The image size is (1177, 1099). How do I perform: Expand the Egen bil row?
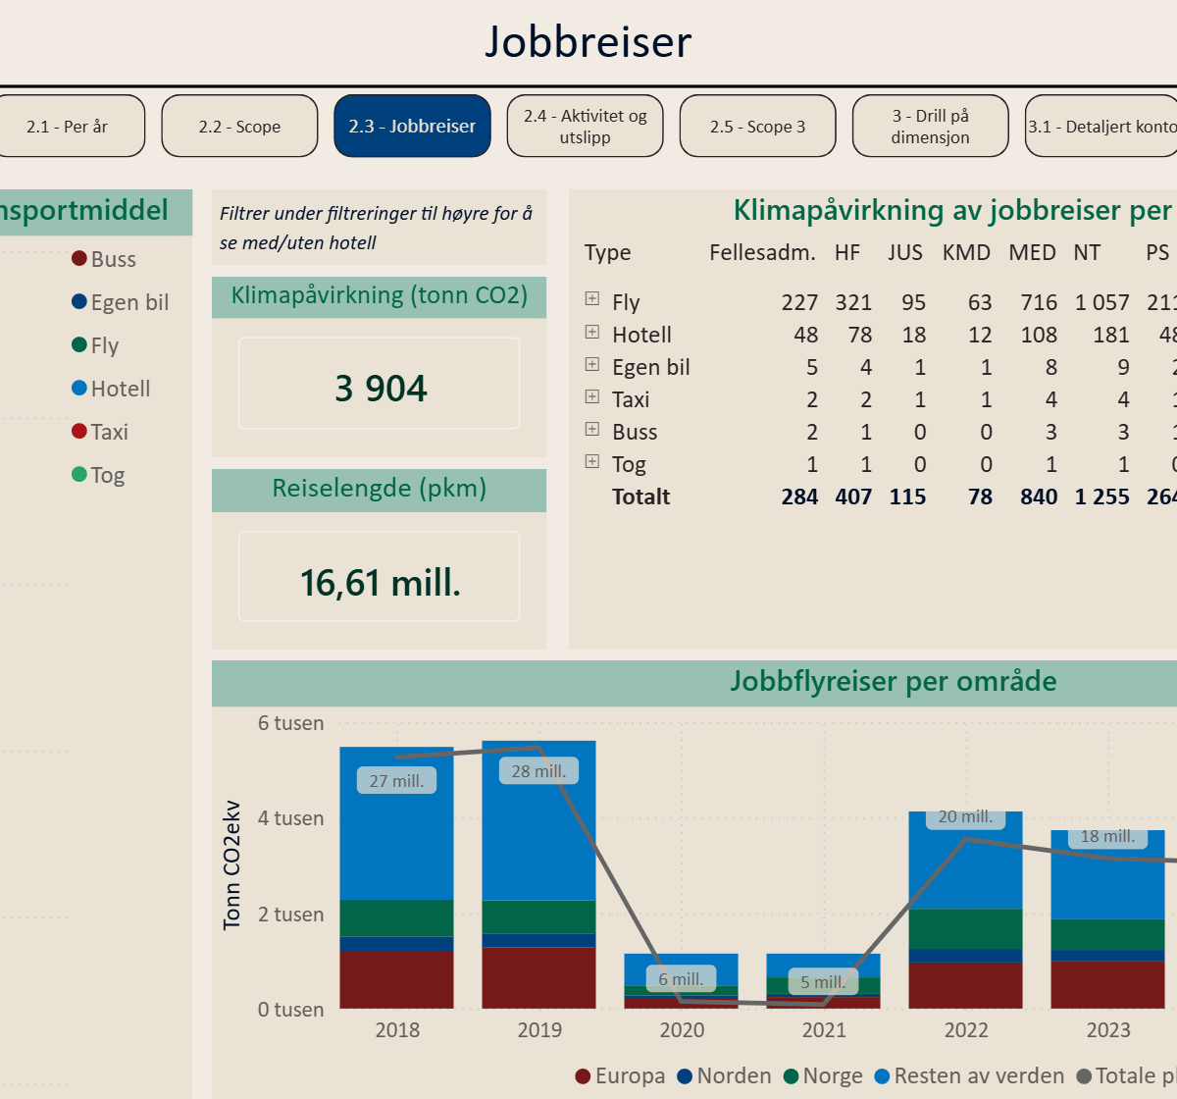tap(591, 364)
